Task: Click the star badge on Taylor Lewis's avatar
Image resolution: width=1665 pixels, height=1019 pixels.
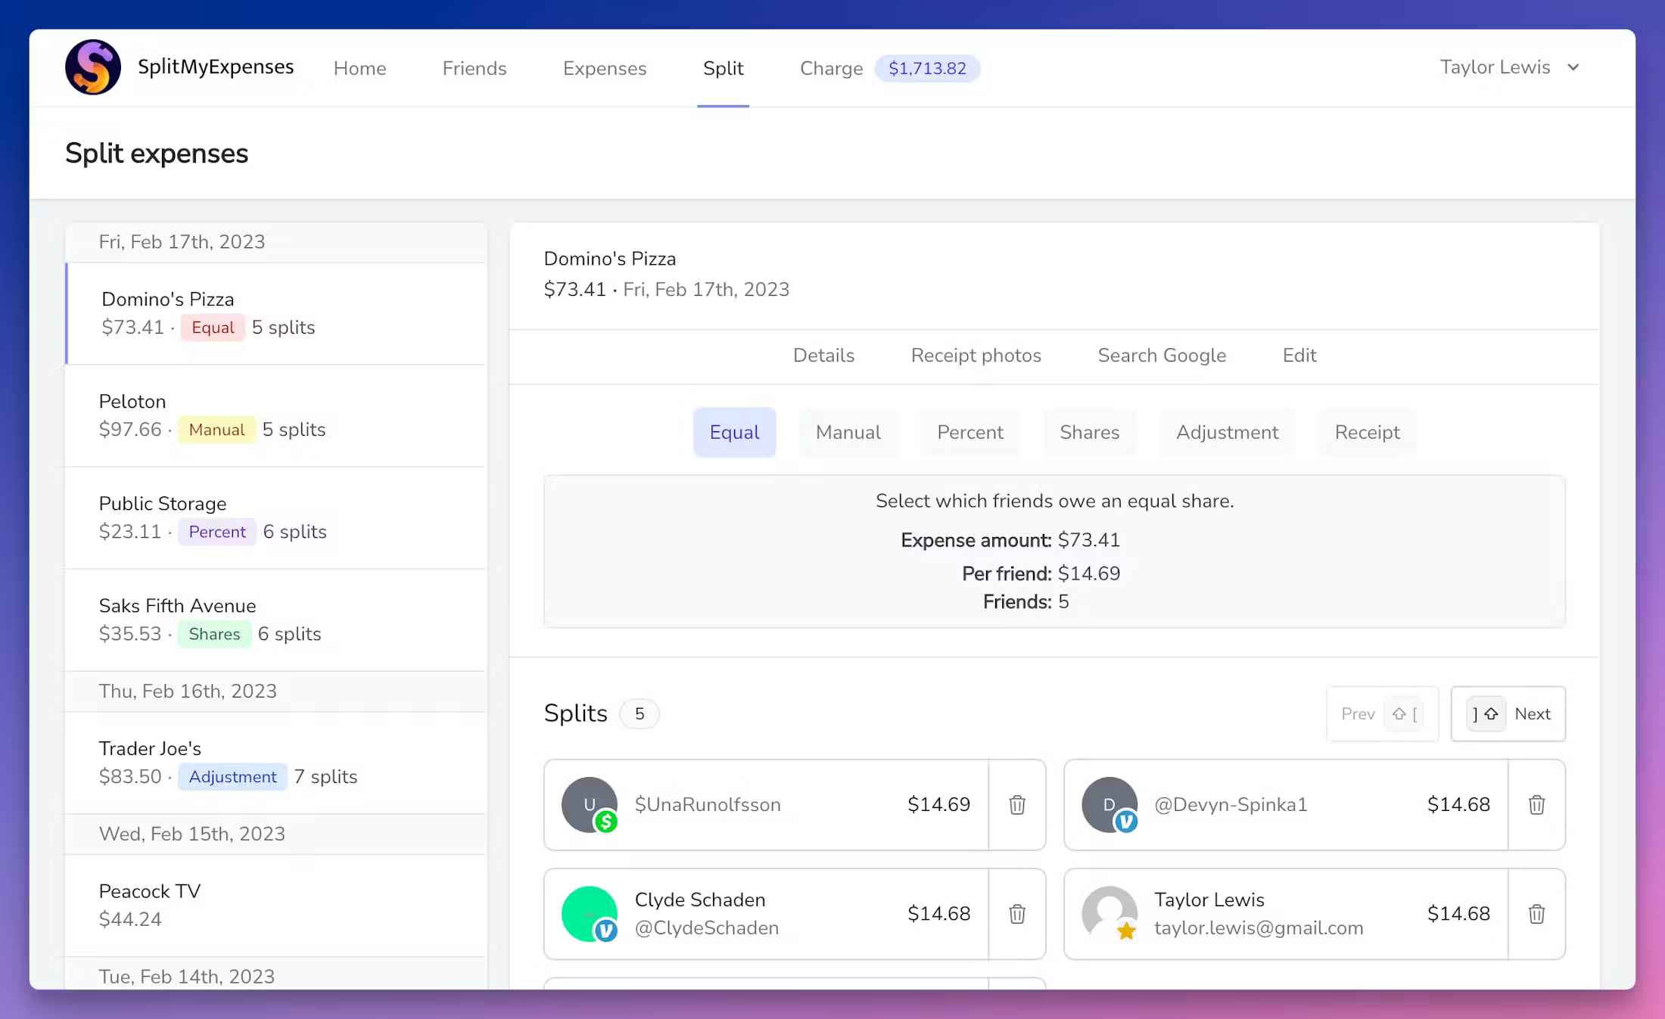Action: click(1128, 931)
